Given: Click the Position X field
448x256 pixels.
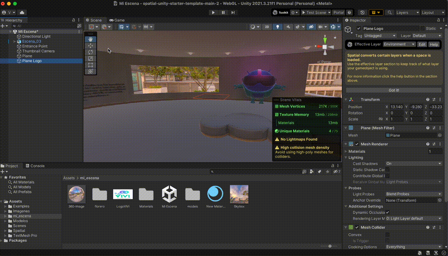Looking at the screenshot, I should [397, 107].
